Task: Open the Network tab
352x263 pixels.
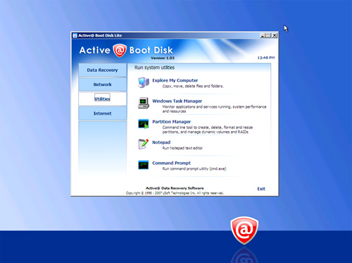Action: pos(102,85)
